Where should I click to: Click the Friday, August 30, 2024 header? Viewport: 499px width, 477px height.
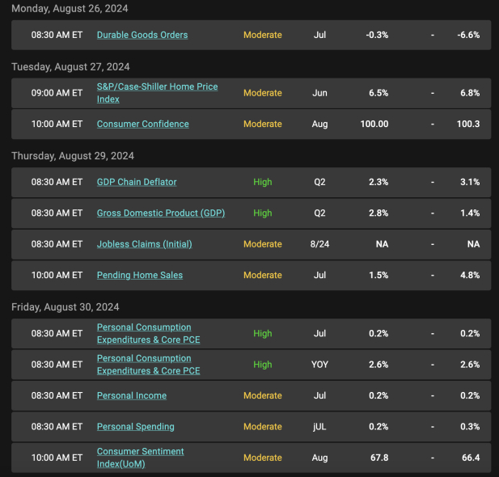pyautogui.click(x=66, y=307)
